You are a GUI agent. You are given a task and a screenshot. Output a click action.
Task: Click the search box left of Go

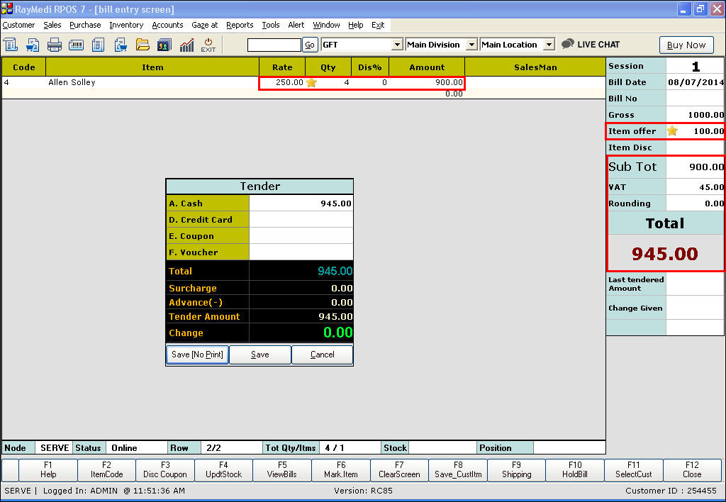(x=274, y=45)
